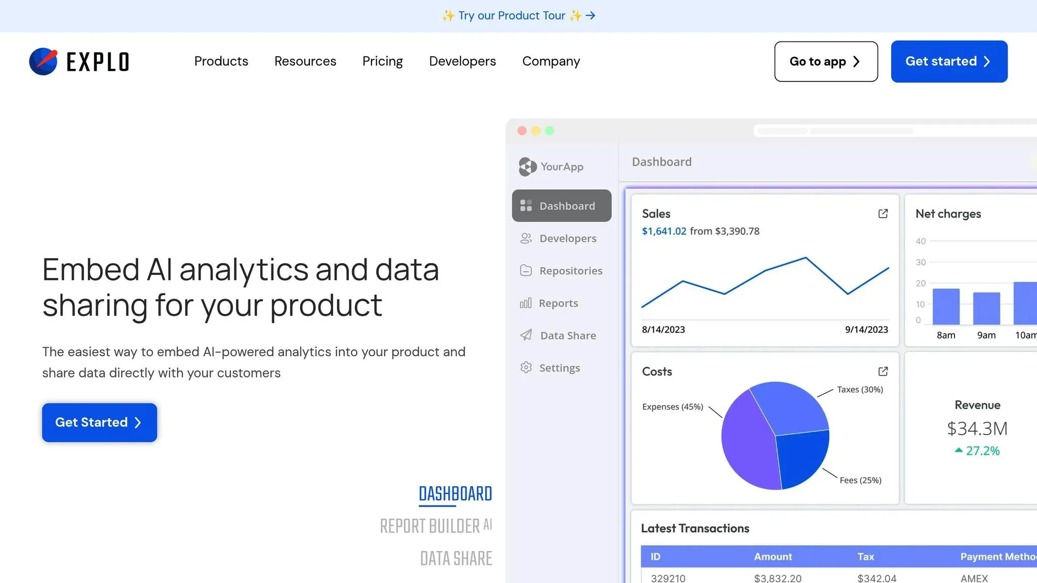
Task: Click the Reports bar chart icon
Action: tap(526, 303)
